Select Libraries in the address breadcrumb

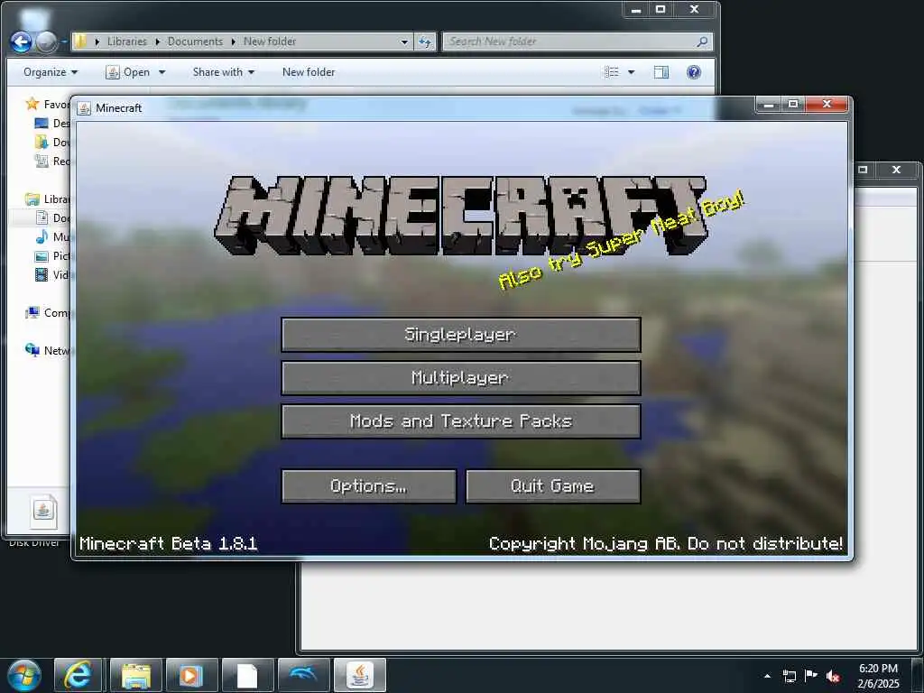click(x=126, y=42)
